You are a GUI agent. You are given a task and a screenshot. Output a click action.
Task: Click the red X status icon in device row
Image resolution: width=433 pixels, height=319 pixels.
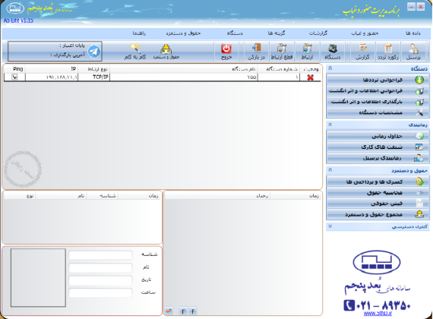311,77
